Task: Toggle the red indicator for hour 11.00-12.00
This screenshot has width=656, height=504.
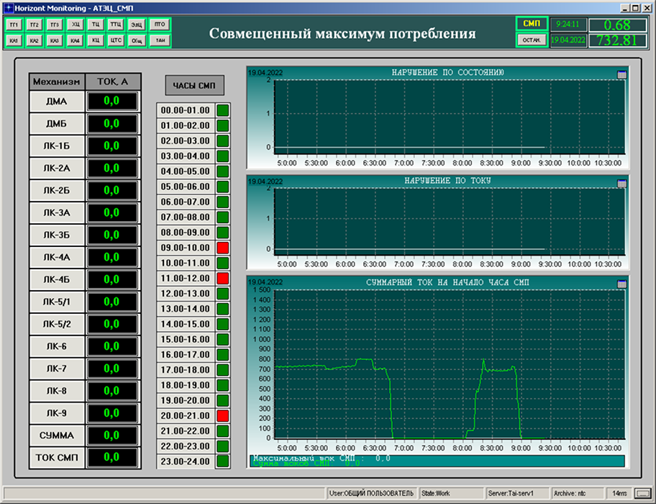Action: (222, 278)
